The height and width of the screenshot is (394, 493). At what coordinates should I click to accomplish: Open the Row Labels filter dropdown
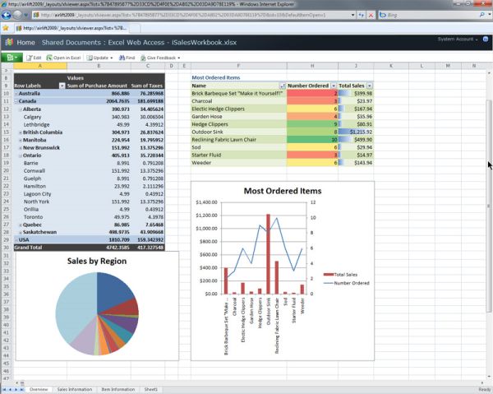[x=62, y=86]
